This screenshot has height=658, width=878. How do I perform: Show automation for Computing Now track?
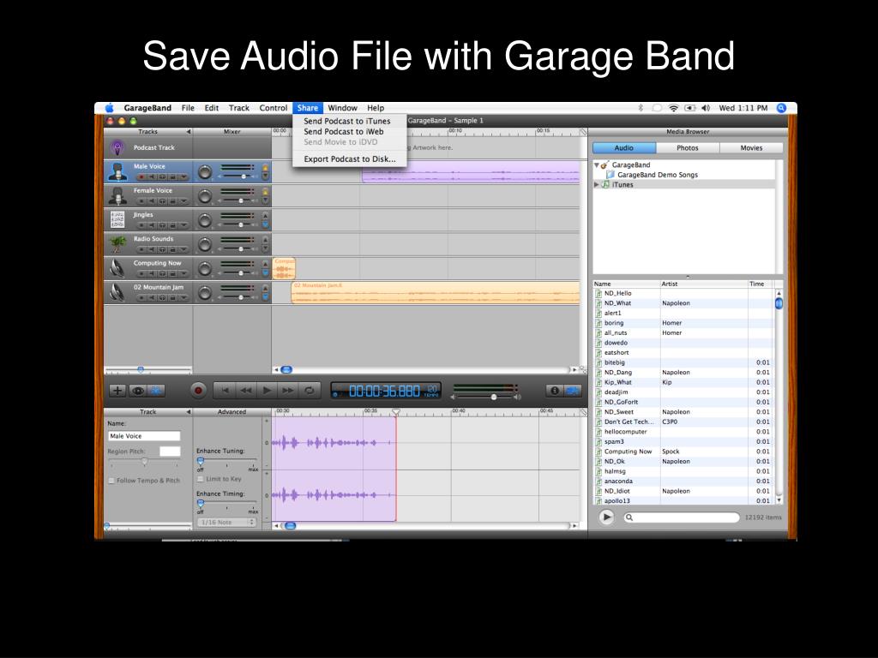[183, 273]
